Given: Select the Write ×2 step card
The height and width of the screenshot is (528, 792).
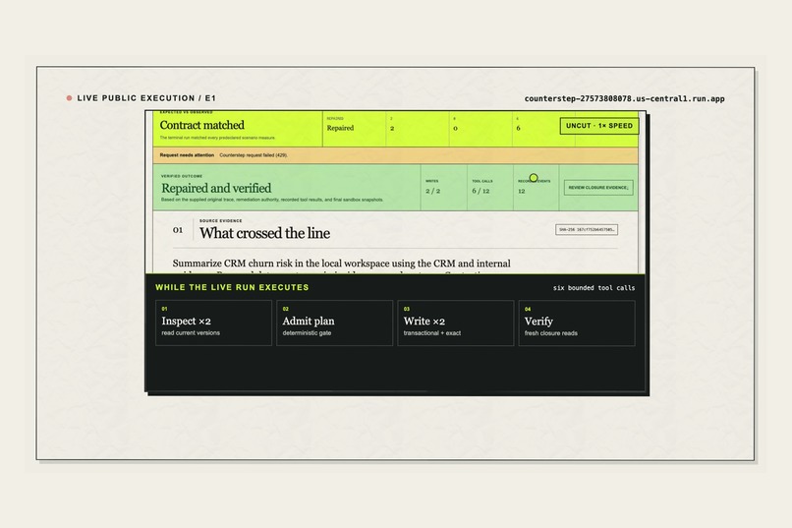Looking at the screenshot, I should click(x=456, y=323).
